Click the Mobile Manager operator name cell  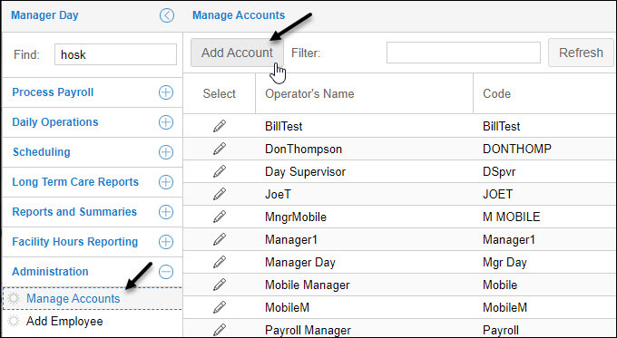308,285
